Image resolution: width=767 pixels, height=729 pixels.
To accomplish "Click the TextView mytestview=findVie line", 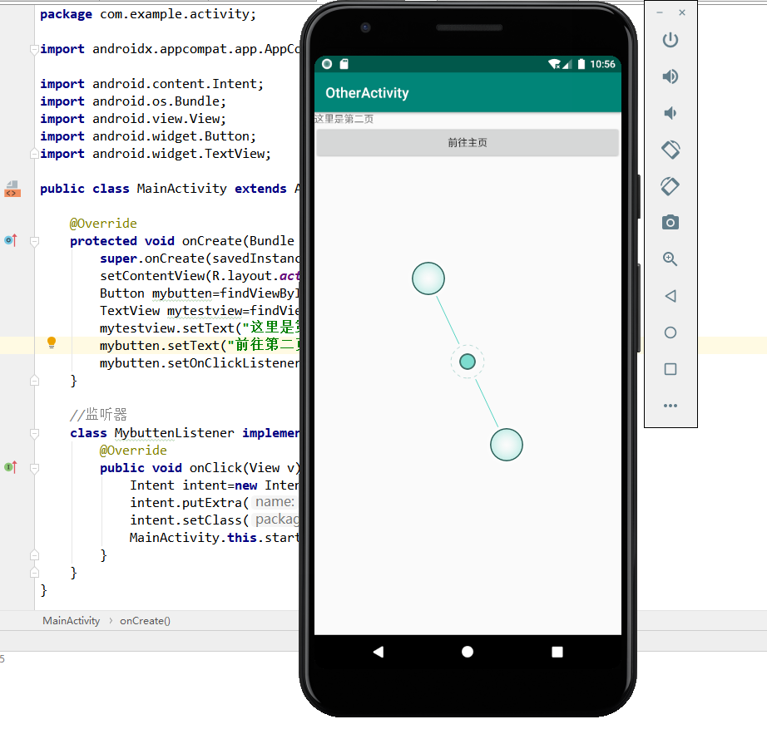I will [200, 311].
